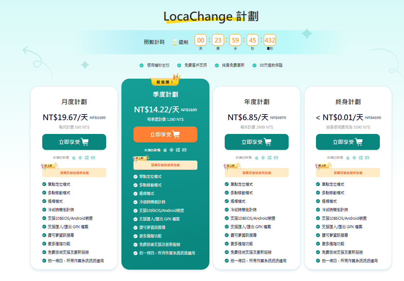Image resolution: width=404 pixels, height=281 pixels.
Task: Click the 季度計劃 title
Action: 165,94
